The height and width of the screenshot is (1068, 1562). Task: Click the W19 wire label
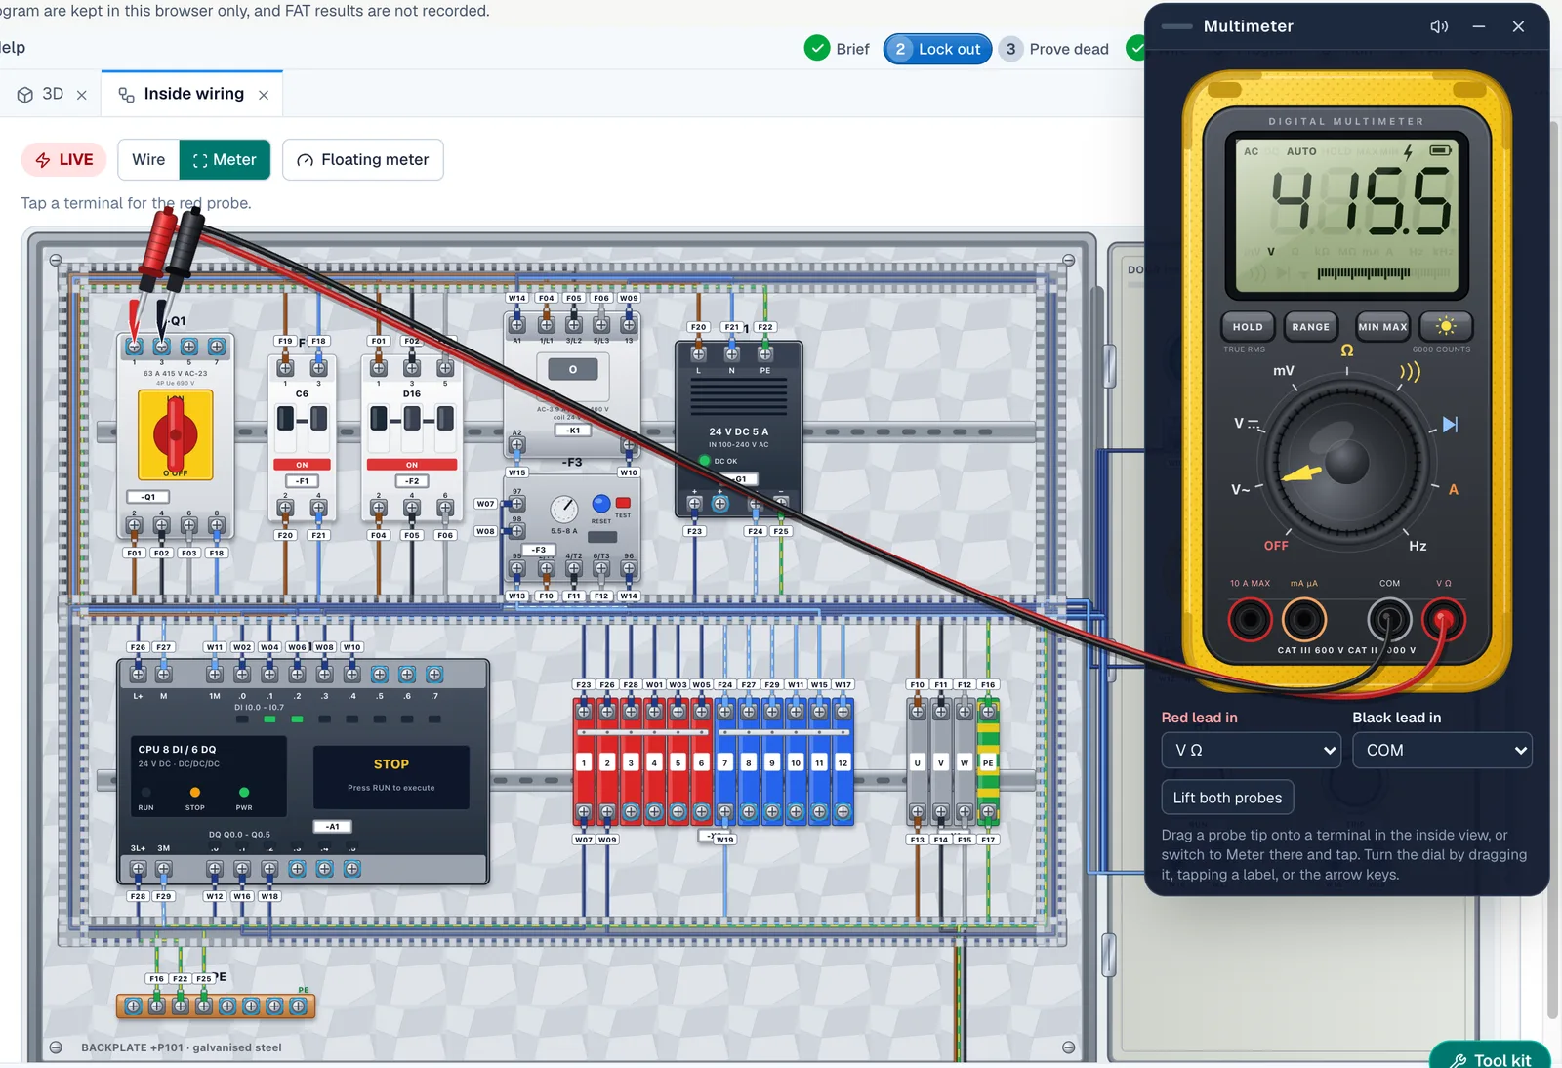(724, 840)
